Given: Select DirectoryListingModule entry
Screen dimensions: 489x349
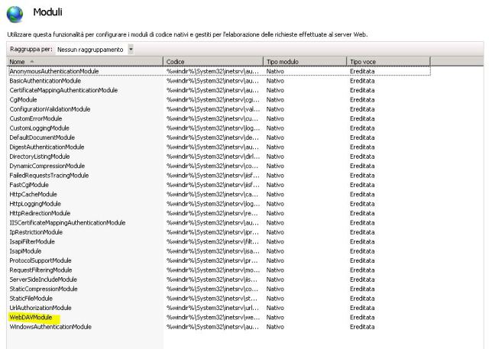Looking at the screenshot, I should [x=40, y=157].
